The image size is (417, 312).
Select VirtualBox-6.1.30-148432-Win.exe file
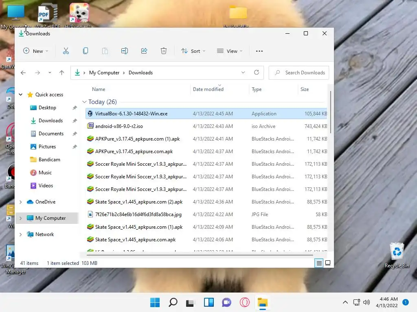pyautogui.click(x=206, y=114)
